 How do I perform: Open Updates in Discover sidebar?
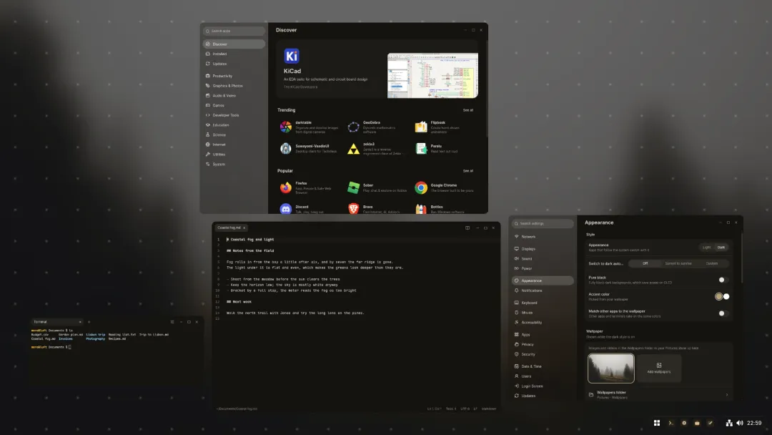click(x=234, y=64)
